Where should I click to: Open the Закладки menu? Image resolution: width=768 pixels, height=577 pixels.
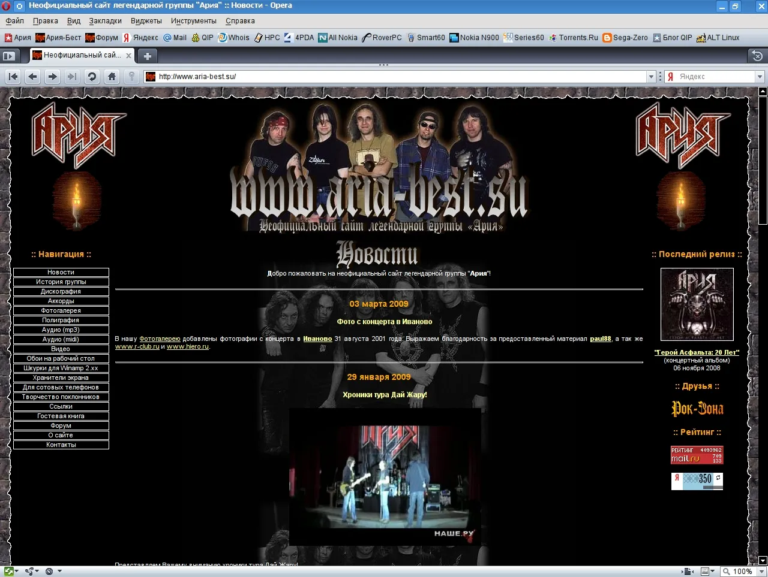(x=106, y=21)
